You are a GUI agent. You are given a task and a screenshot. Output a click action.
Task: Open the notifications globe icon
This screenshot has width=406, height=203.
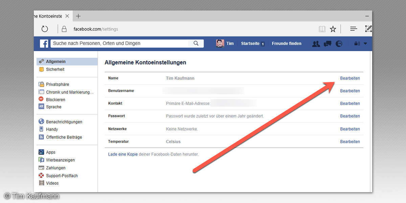(339, 44)
